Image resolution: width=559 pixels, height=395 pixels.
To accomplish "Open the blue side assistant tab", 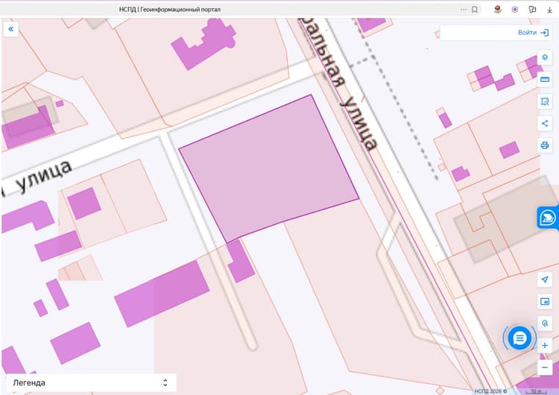I will pos(548,218).
